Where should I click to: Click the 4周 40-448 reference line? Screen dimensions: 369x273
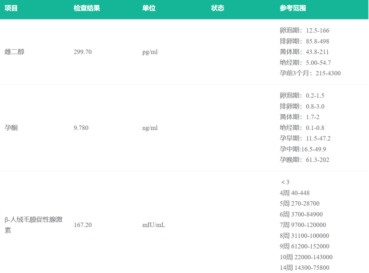[294, 193]
